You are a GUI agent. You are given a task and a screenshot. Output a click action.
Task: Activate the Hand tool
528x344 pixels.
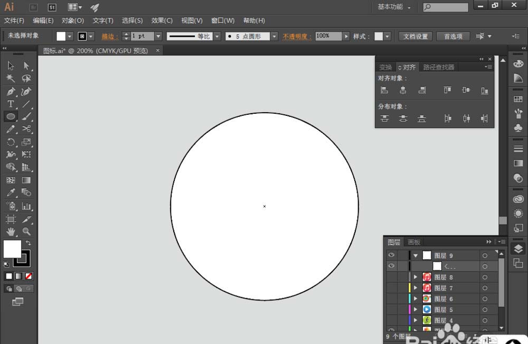[x=11, y=231]
